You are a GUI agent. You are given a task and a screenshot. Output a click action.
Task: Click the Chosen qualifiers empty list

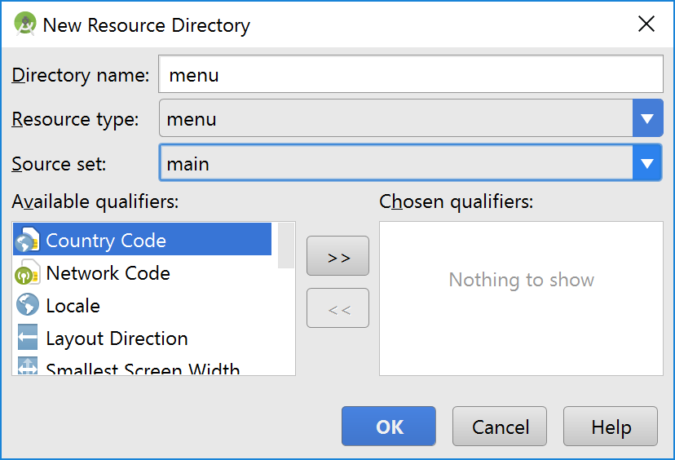click(x=521, y=299)
